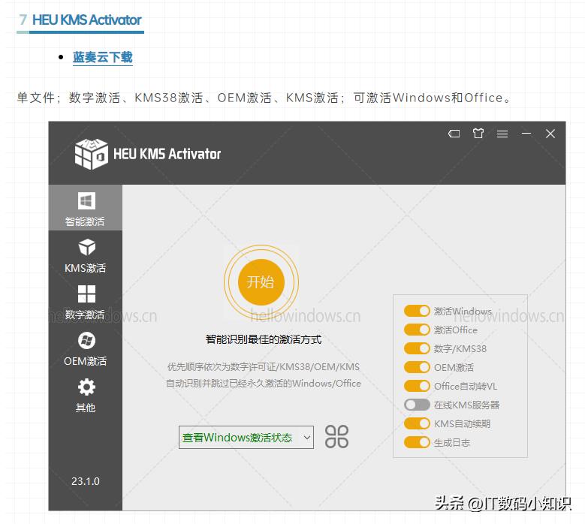Image resolution: width=585 pixels, height=524 pixels.
Task: Open the 智能激活 sidebar icon
Action: click(x=86, y=201)
